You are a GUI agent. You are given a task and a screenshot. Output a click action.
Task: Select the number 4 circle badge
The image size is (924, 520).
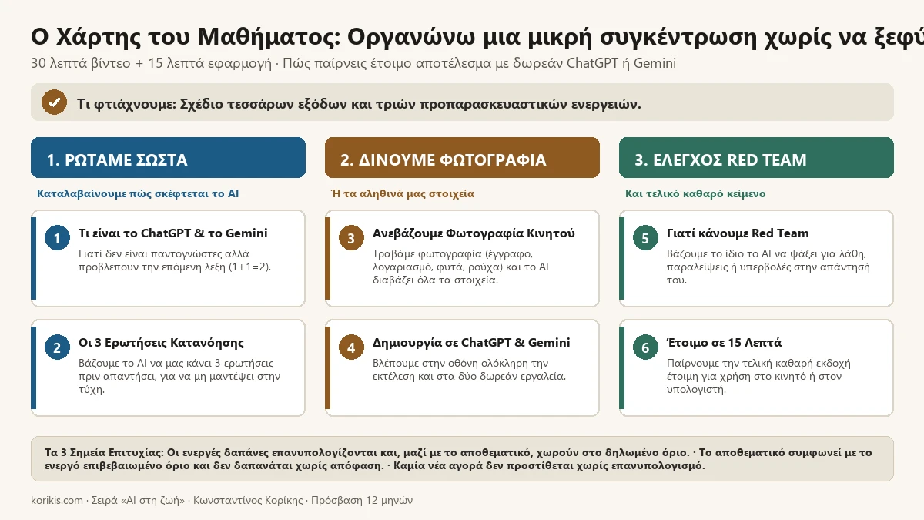click(351, 347)
